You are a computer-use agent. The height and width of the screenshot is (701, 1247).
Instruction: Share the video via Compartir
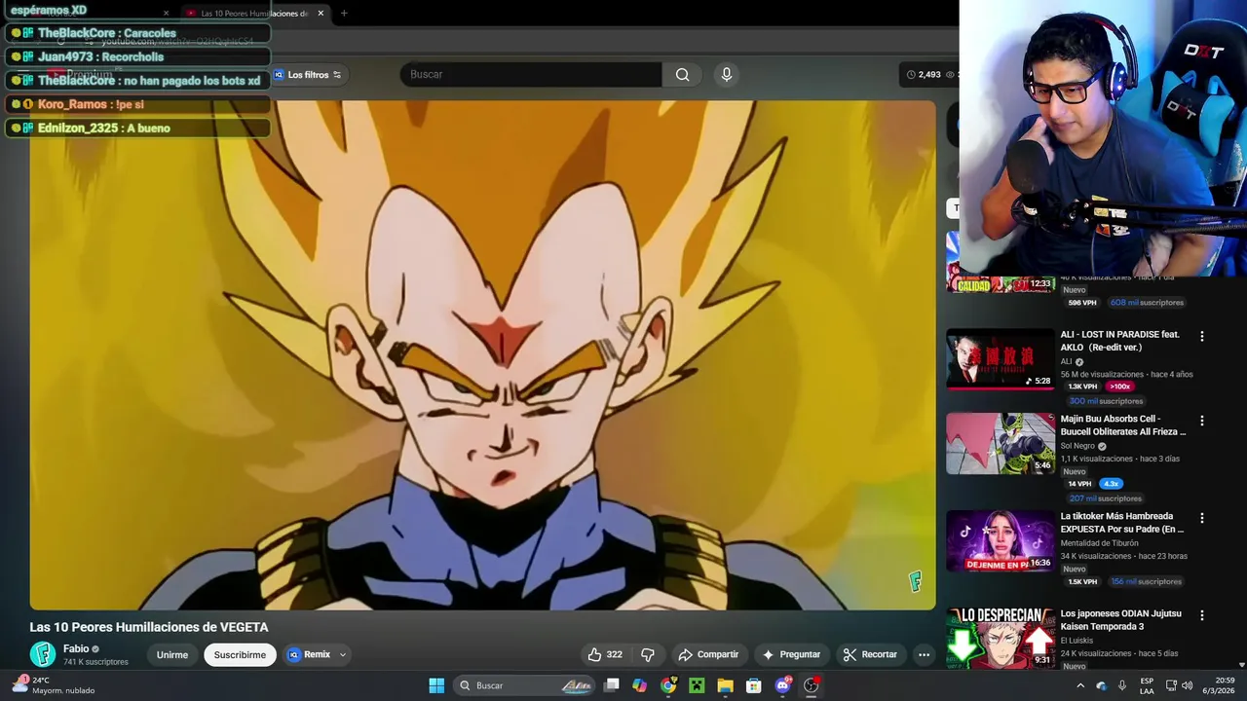tap(708, 654)
